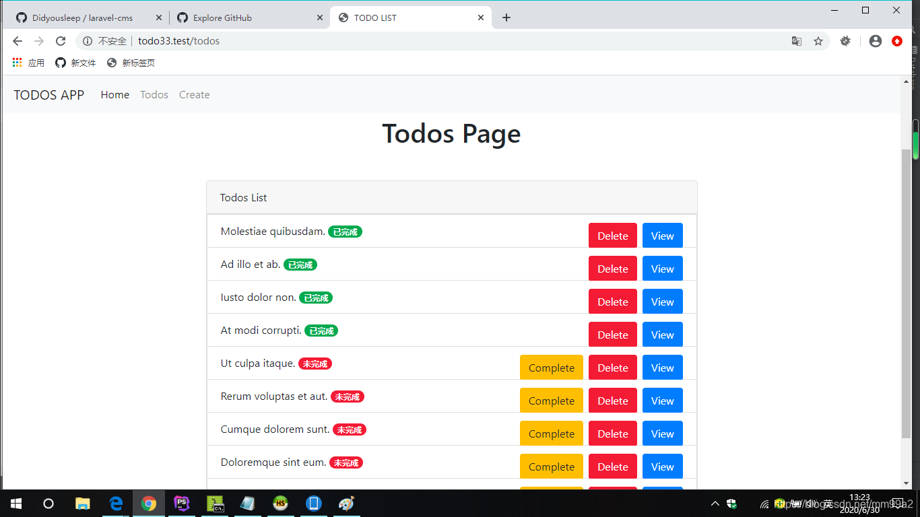Open the HS app on the taskbar
Image resolution: width=920 pixels, height=517 pixels.
[x=281, y=504]
